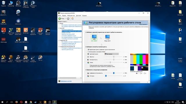The height and width of the screenshot is (104, 186).
Task: Open Call of Cthulhu shortcut
Action: 11,59
